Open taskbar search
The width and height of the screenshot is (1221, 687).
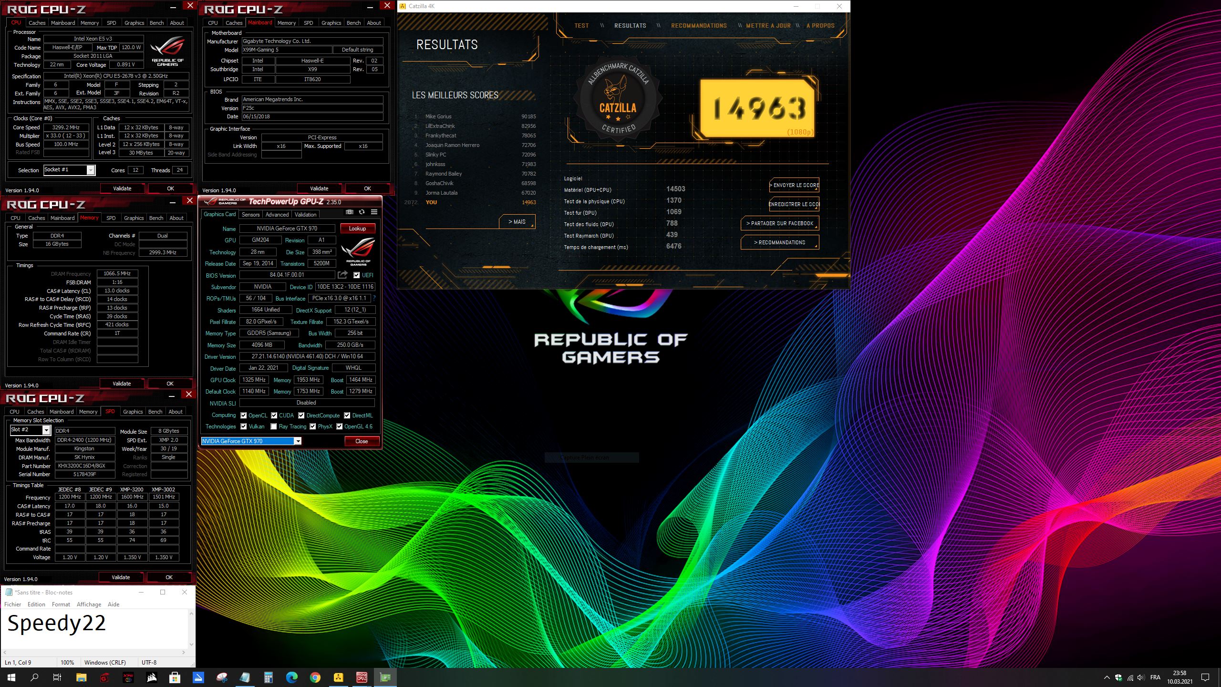pyautogui.click(x=34, y=677)
